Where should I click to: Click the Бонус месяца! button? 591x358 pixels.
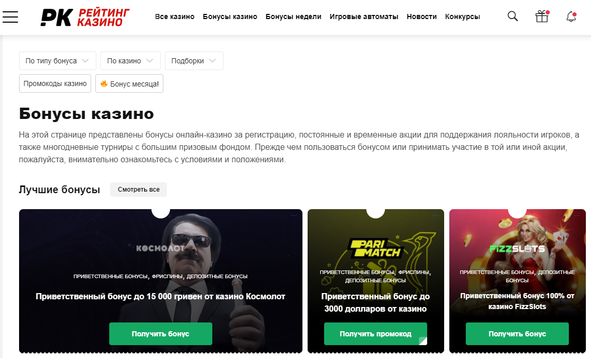pyautogui.click(x=129, y=83)
